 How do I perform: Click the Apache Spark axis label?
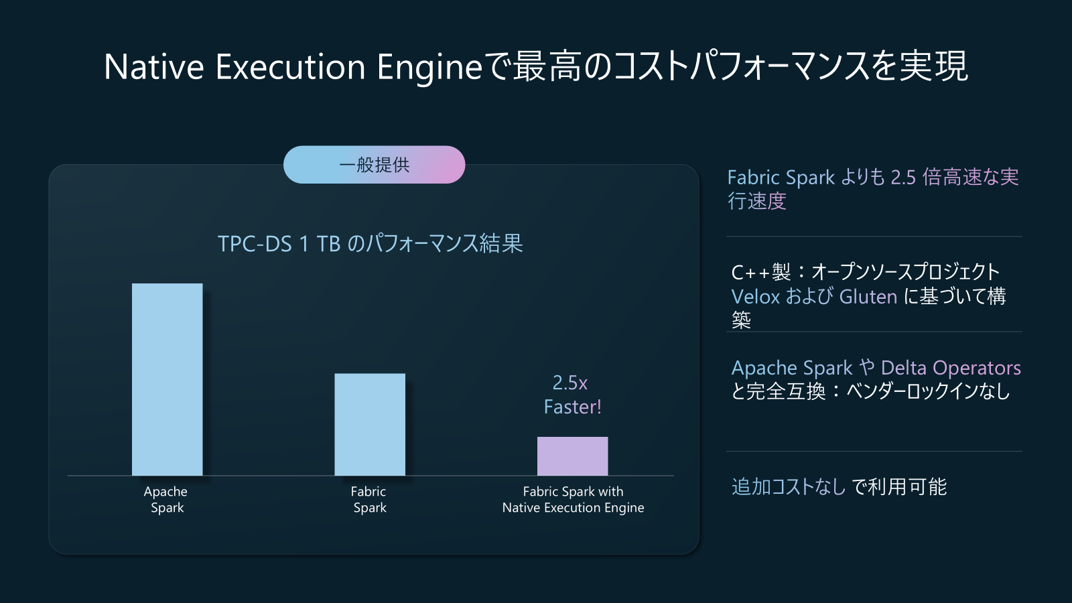[x=166, y=499]
